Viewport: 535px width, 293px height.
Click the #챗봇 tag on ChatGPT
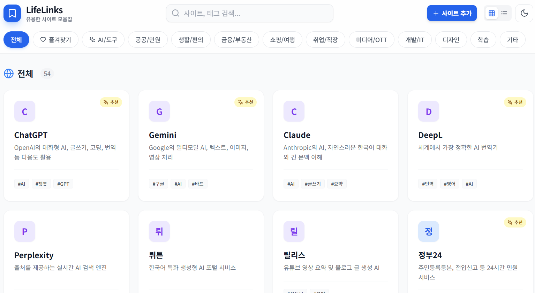(41, 184)
